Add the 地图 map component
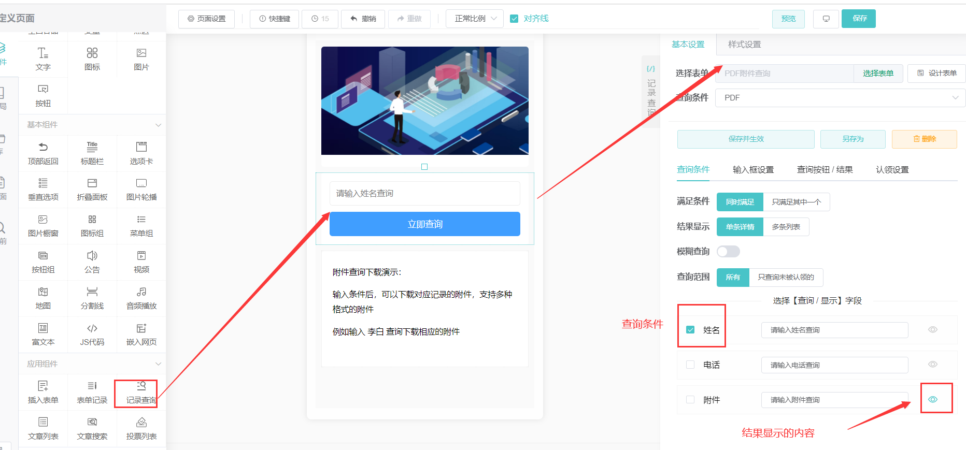This screenshot has width=966, height=450. pyautogui.click(x=43, y=298)
